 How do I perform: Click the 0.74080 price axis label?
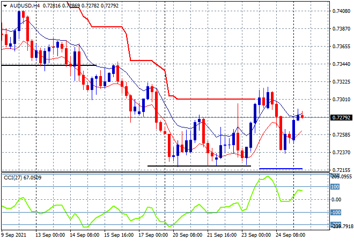(x=341, y=11)
